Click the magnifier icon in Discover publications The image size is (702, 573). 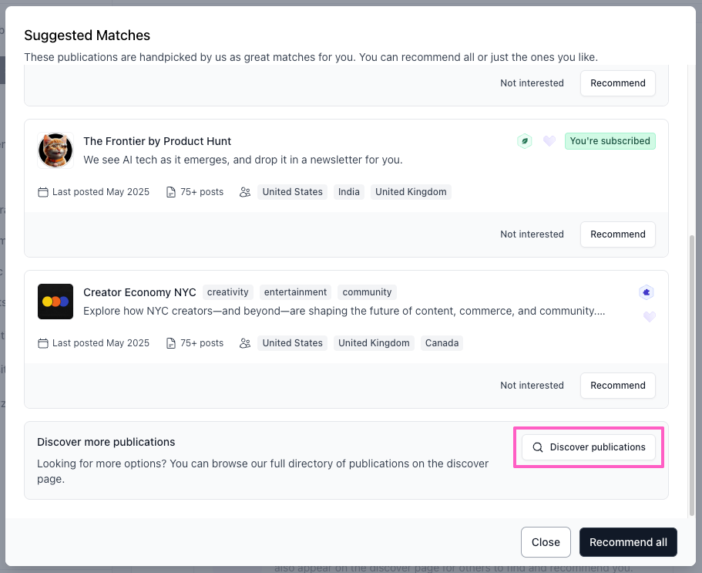538,447
